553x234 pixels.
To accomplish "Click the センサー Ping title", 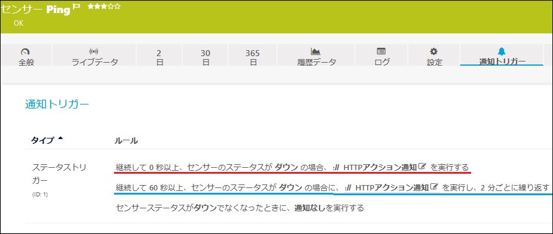I will tap(36, 10).
